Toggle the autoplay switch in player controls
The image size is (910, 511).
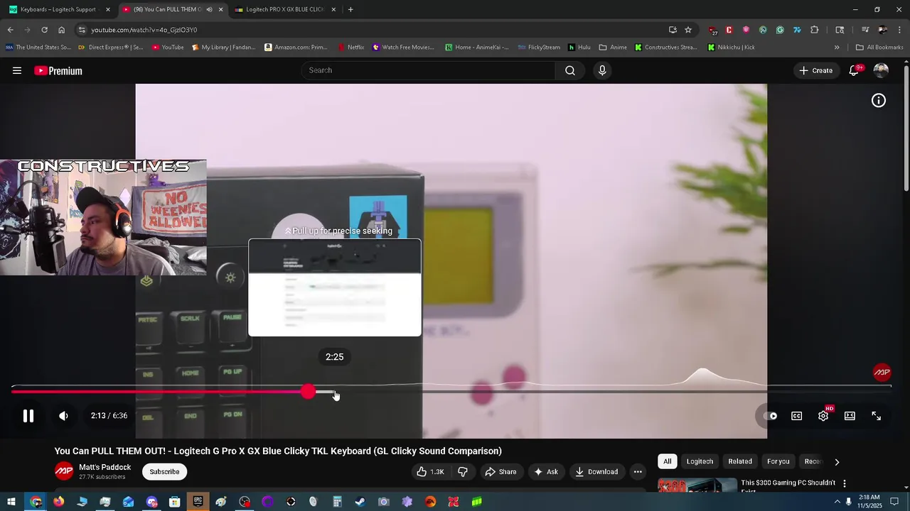pyautogui.click(x=769, y=416)
